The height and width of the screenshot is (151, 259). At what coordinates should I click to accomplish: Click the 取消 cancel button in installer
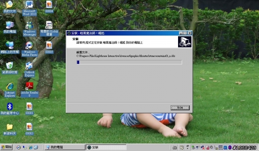180,108
